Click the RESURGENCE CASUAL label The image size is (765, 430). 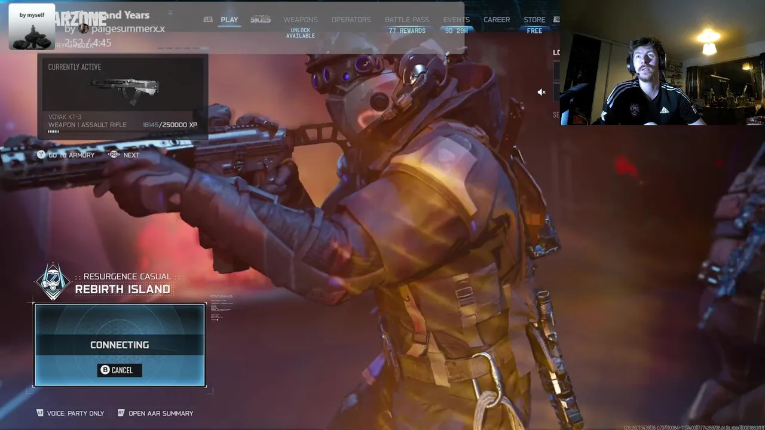[127, 277]
